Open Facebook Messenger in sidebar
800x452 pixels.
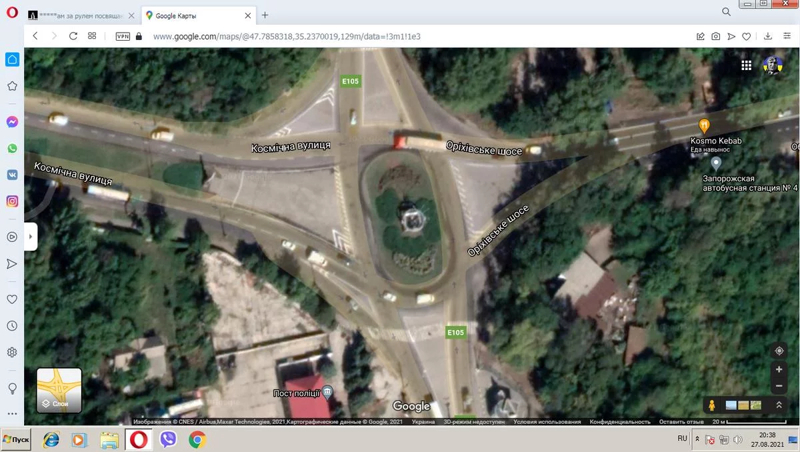coord(12,122)
